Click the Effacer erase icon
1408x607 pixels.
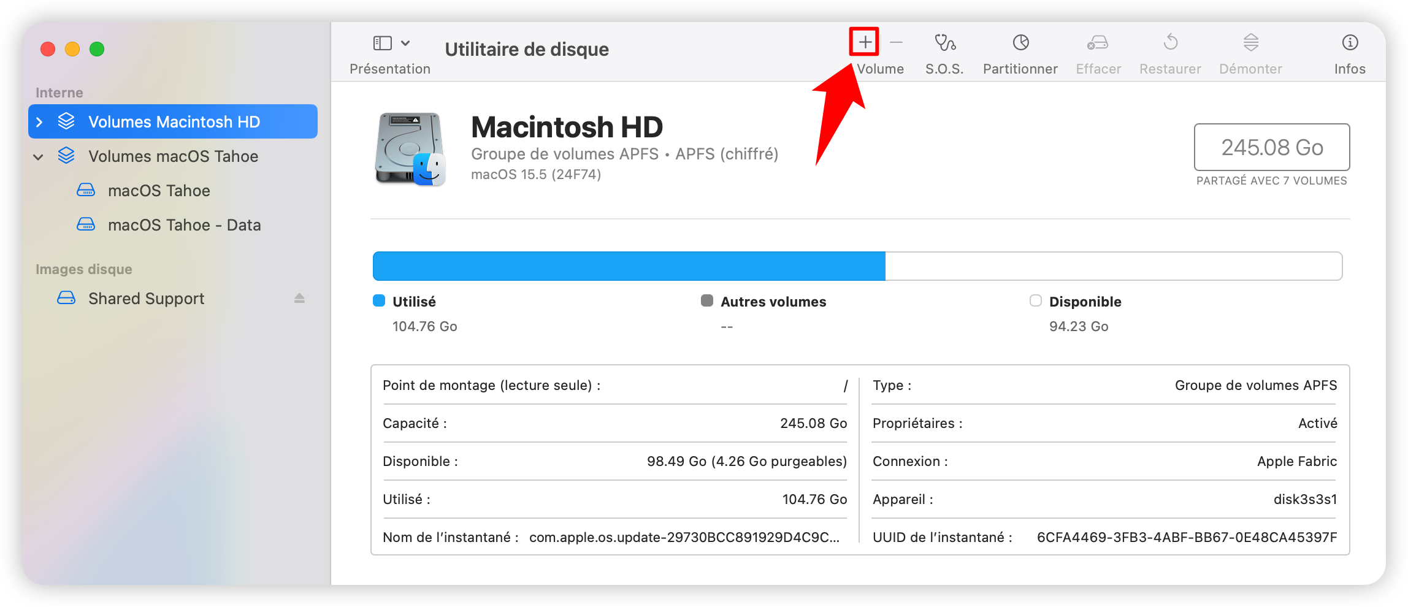(1098, 42)
